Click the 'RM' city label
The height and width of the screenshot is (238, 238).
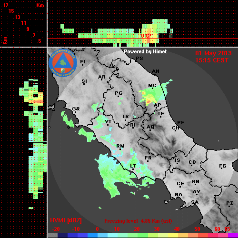click(120, 146)
